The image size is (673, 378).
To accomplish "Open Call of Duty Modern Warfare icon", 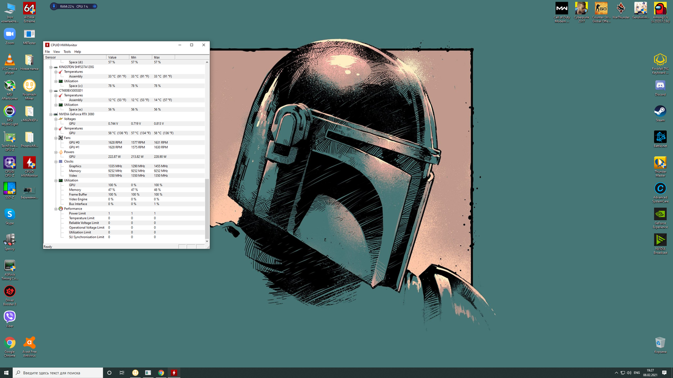I will pyautogui.click(x=562, y=13).
